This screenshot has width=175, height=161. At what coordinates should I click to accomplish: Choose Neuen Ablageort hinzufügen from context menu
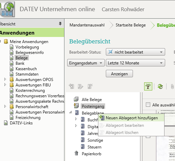point(131,118)
